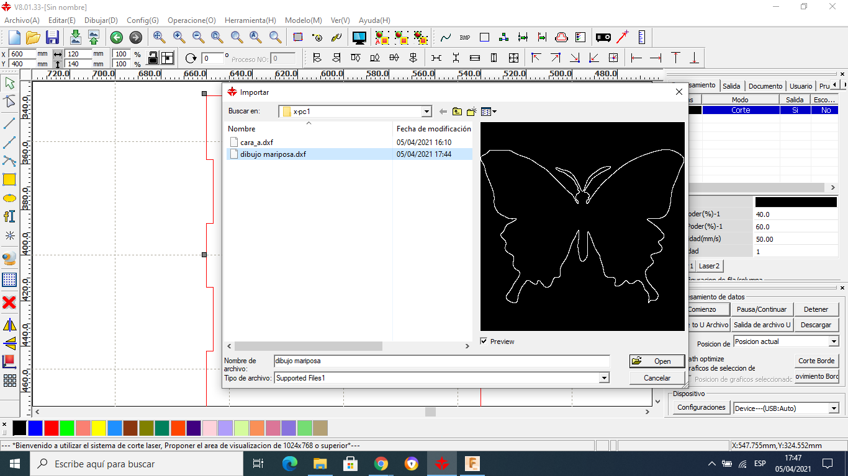
Task: Click the red X delete tool
Action: [x=9, y=302]
